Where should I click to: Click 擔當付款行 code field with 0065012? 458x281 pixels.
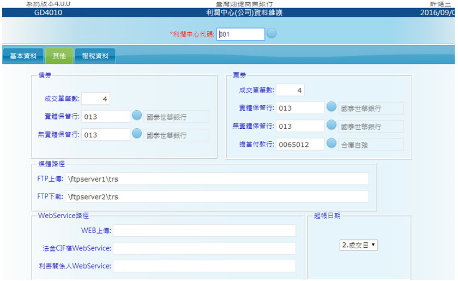(x=300, y=145)
